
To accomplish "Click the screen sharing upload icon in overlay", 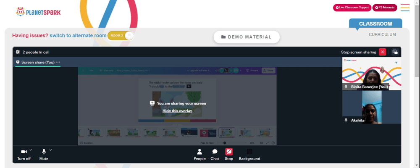I will pyautogui.click(x=152, y=103).
